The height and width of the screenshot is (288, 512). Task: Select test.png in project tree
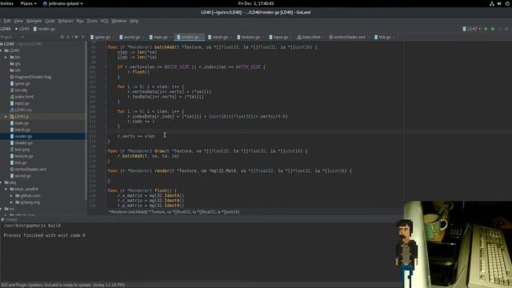tap(19, 150)
